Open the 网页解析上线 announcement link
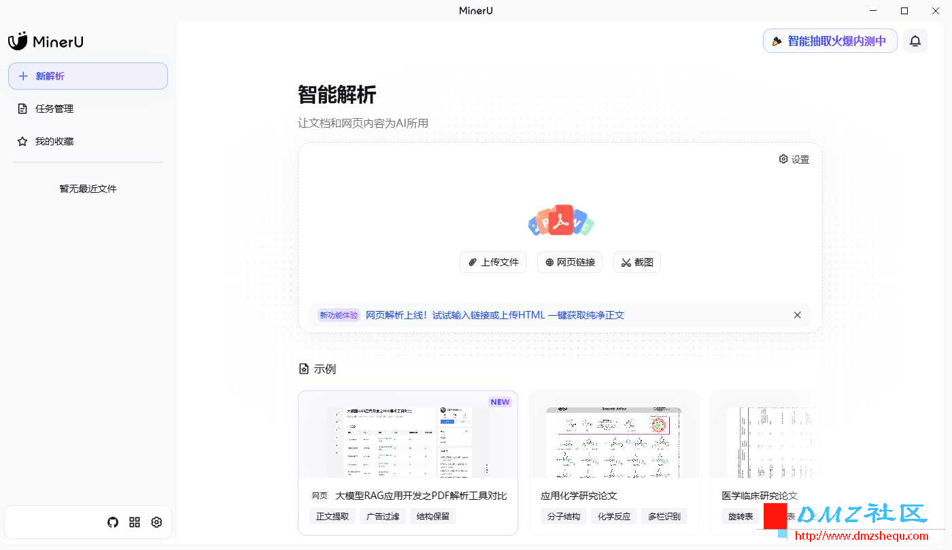This screenshot has width=952, height=550. [x=494, y=315]
